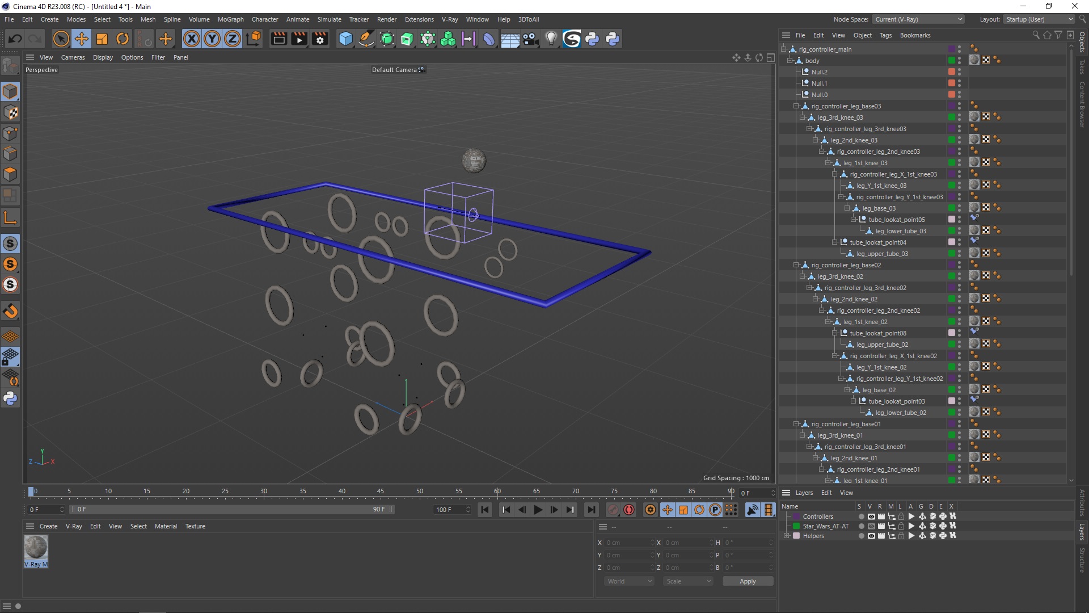The height and width of the screenshot is (613, 1089).
Task: Click the Camera object icon
Action: point(530,39)
